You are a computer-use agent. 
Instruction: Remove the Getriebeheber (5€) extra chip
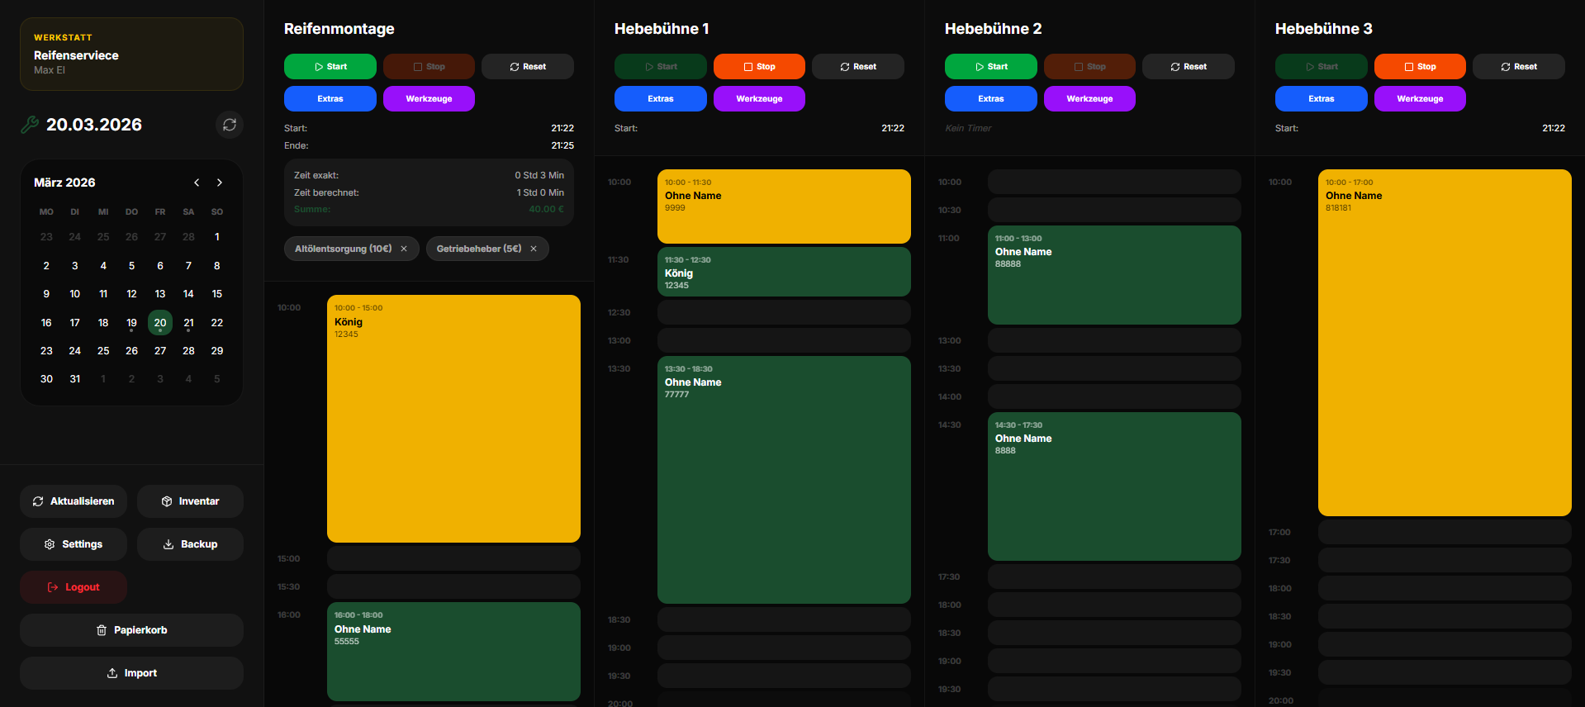tap(534, 249)
